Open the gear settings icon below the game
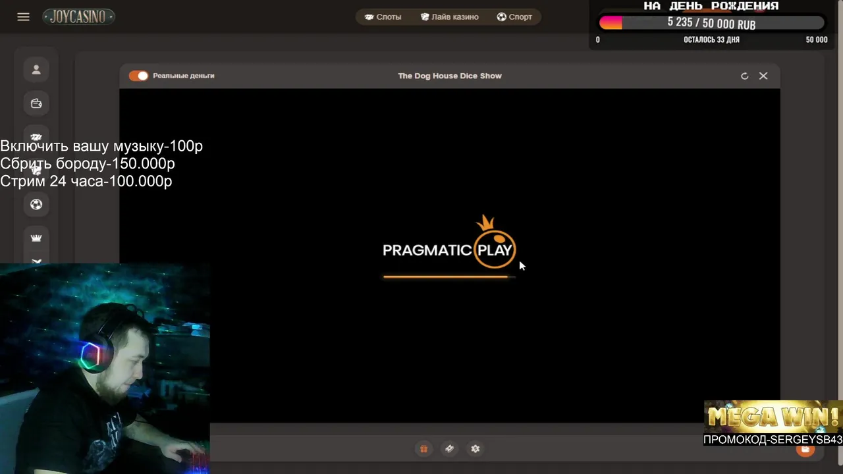Screen dimensions: 843x474 pyautogui.click(x=476, y=449)
